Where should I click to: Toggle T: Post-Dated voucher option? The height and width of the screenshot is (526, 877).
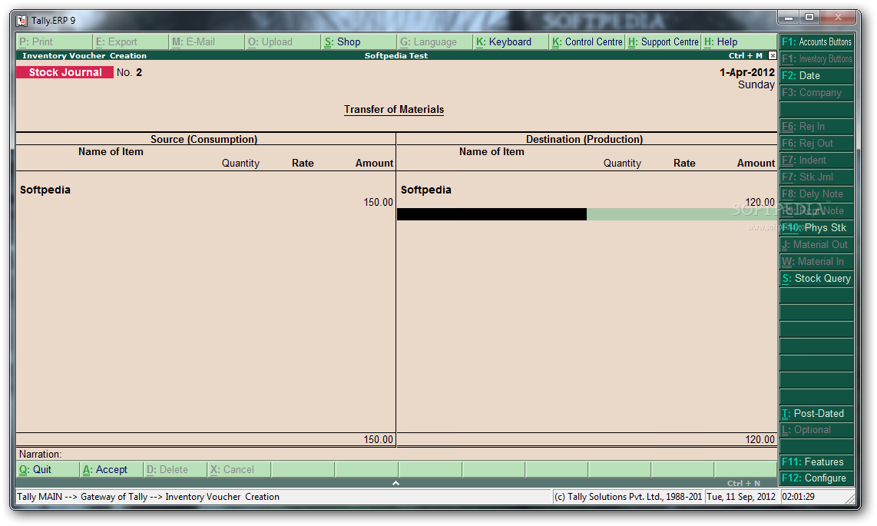pos(816,413)
